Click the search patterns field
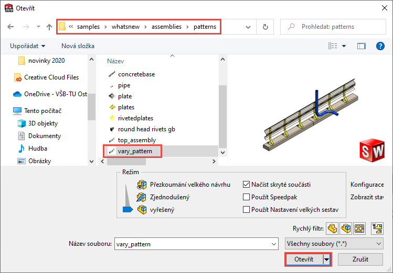 [333, 27]
